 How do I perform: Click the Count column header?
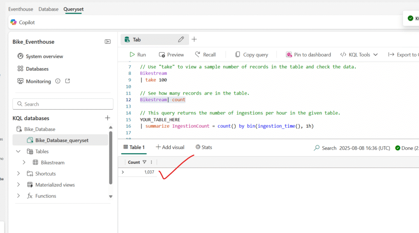click(x=134, y=162)
